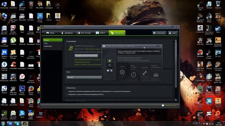
Task: Open the Notepad desktop icon
Action: 209,5
